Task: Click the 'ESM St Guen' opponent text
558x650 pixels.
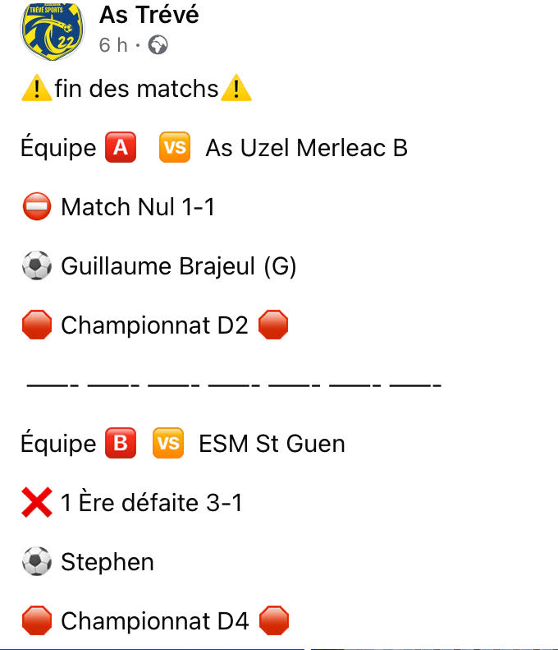Action: [272, 444]
